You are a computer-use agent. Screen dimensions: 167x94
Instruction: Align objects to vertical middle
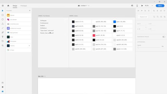pos(142,11)
